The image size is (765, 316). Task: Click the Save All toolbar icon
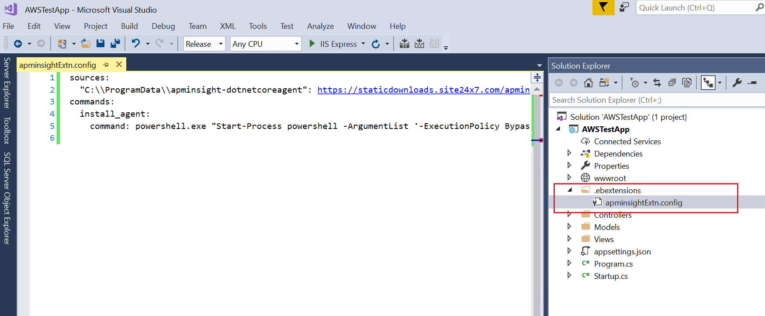click(115, 44)
